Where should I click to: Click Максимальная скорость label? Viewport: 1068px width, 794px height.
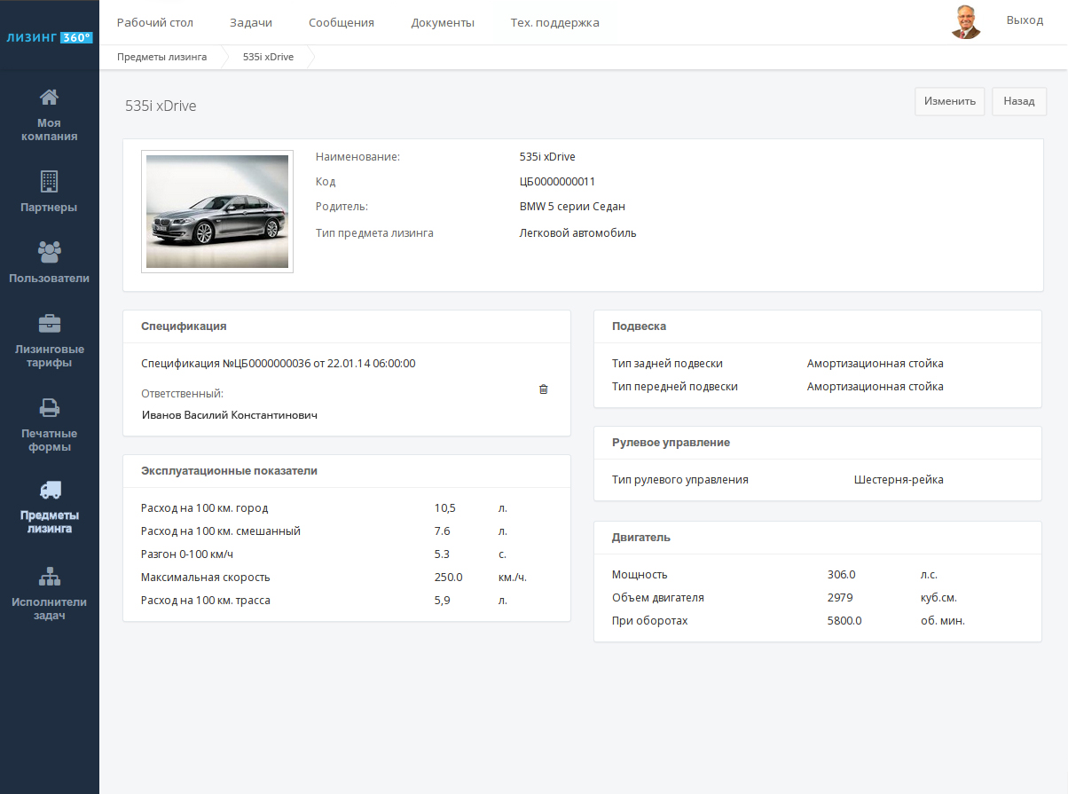206,578
